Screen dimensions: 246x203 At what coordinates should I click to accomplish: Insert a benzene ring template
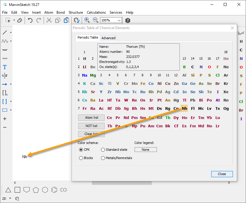54,190
